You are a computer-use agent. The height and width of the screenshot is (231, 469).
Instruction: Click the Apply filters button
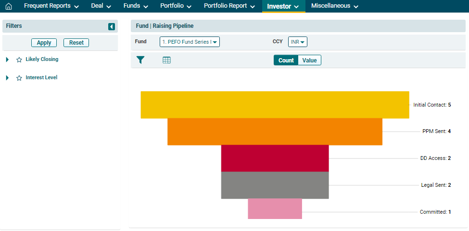(44, 43)
